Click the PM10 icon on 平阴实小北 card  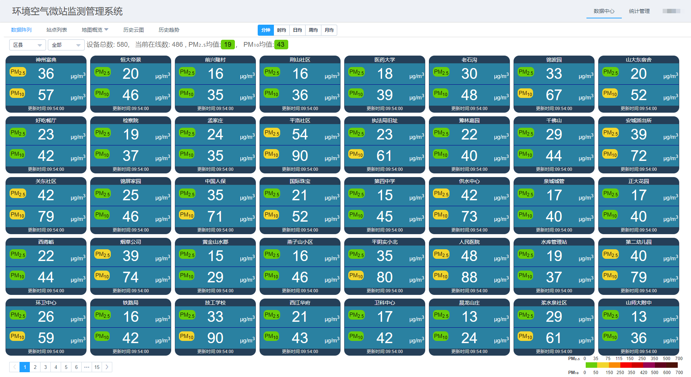pos(356,275)
